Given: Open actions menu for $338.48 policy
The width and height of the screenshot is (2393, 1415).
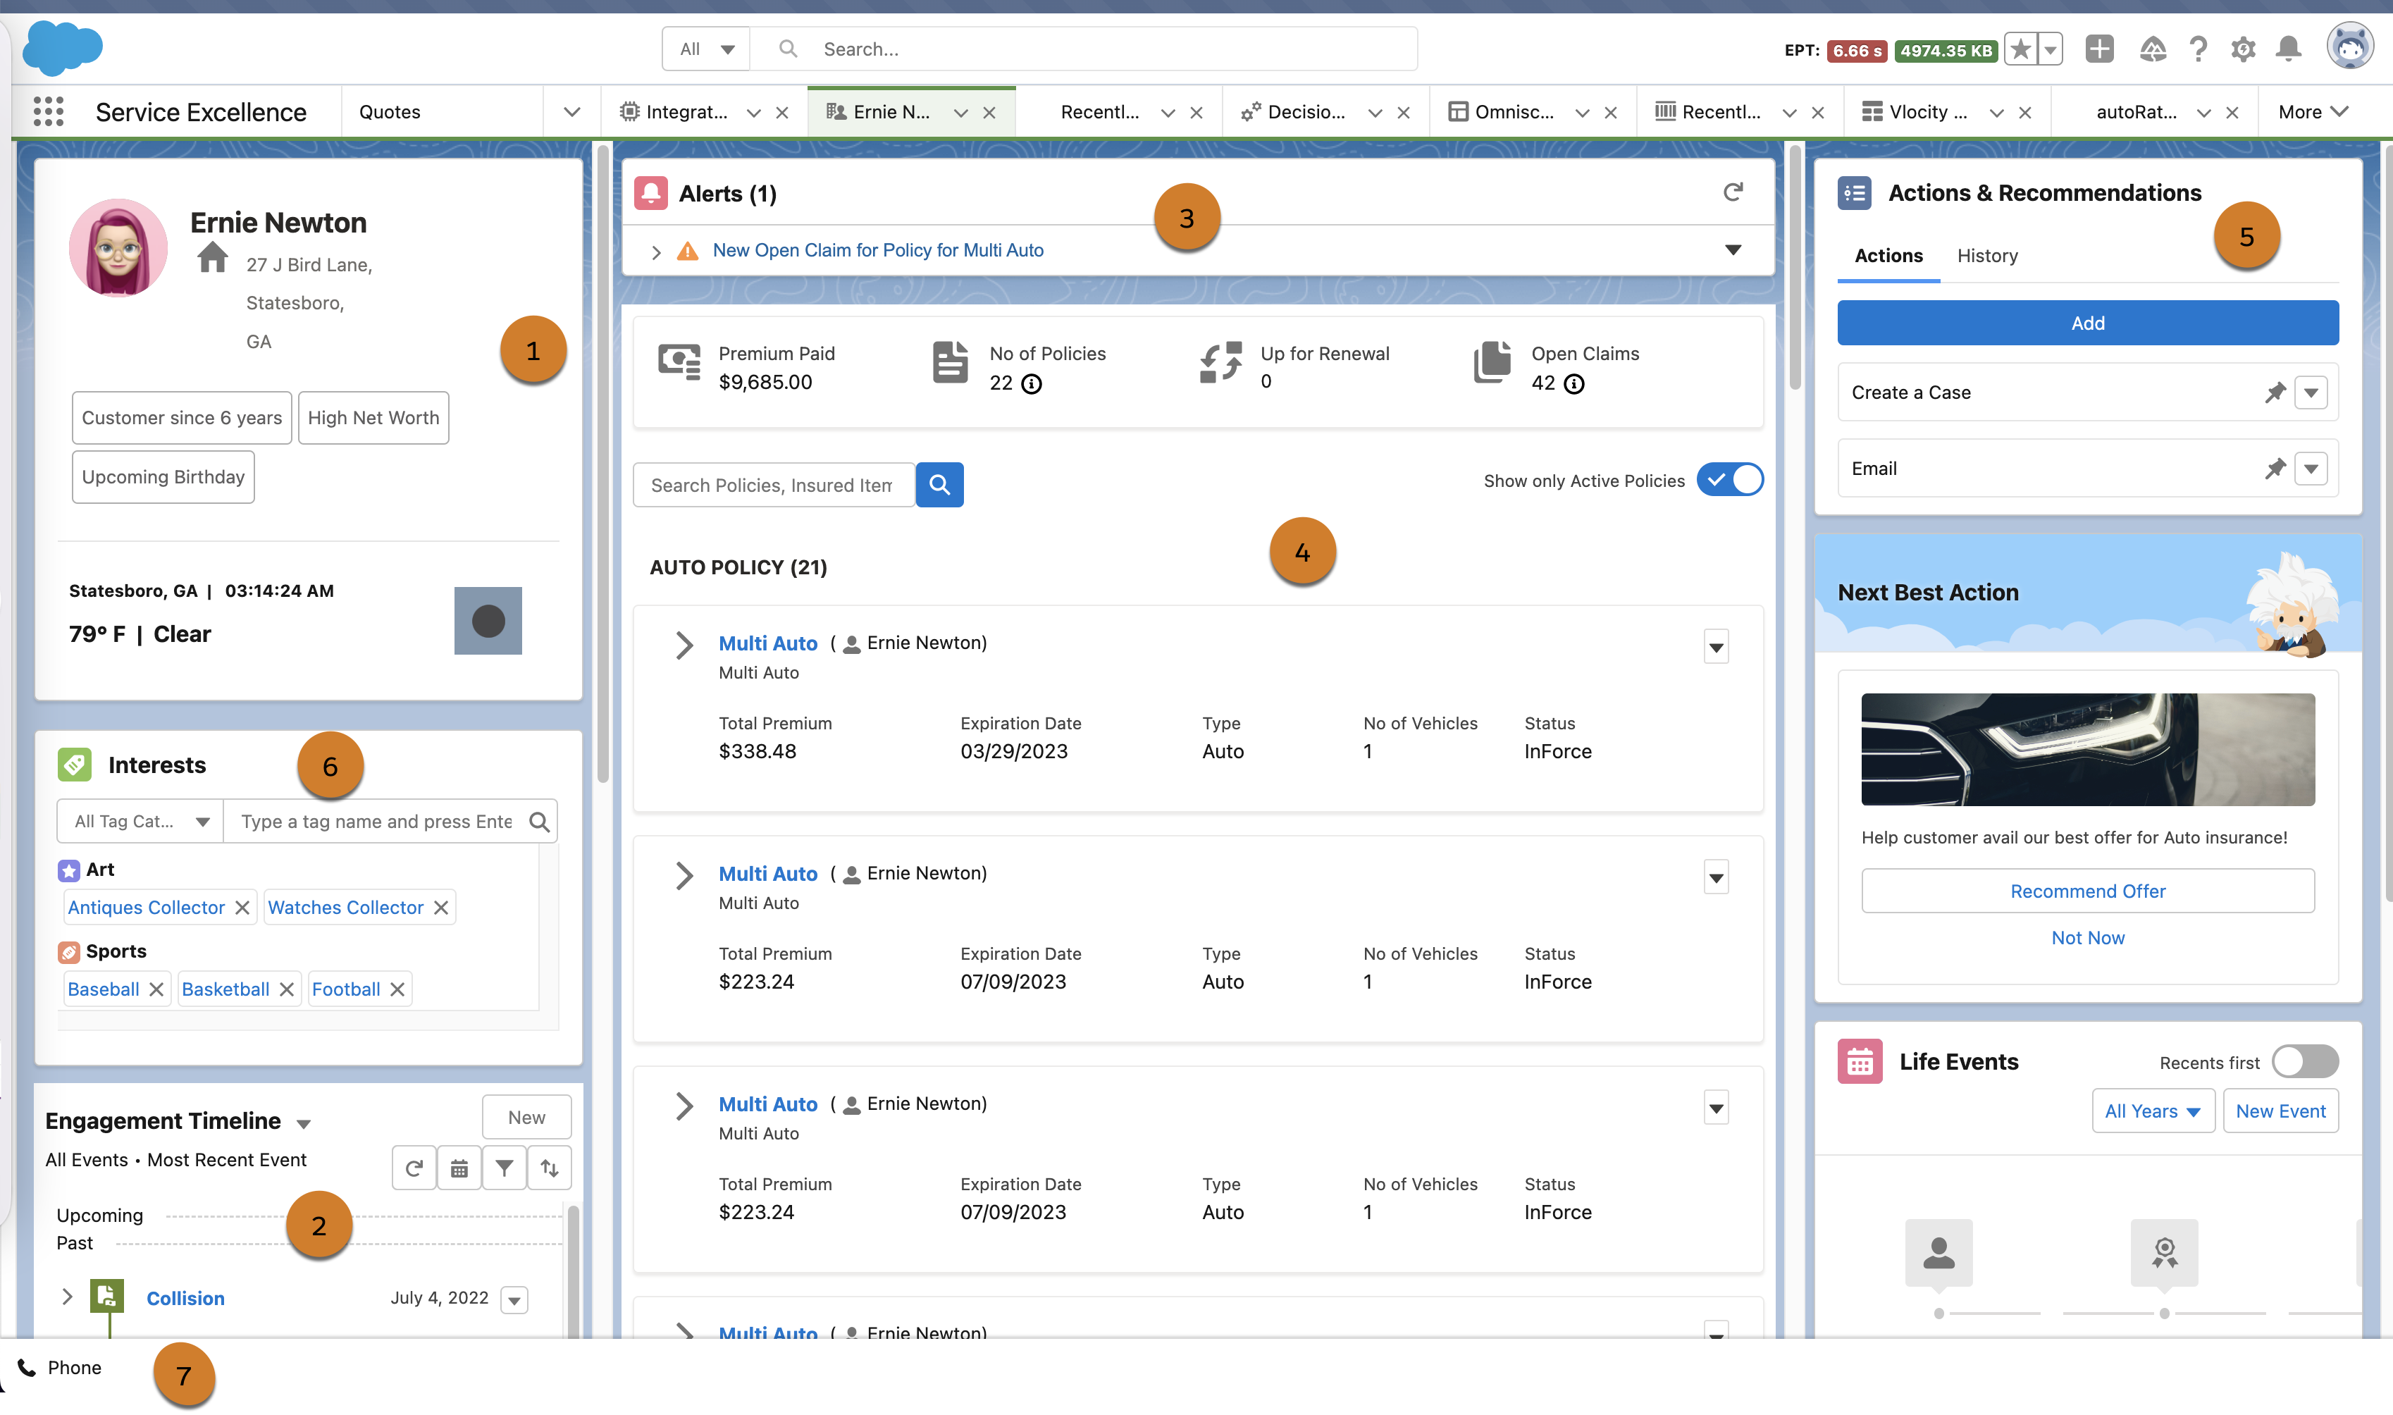Looking at the screenshot, I should (1715, 648).
